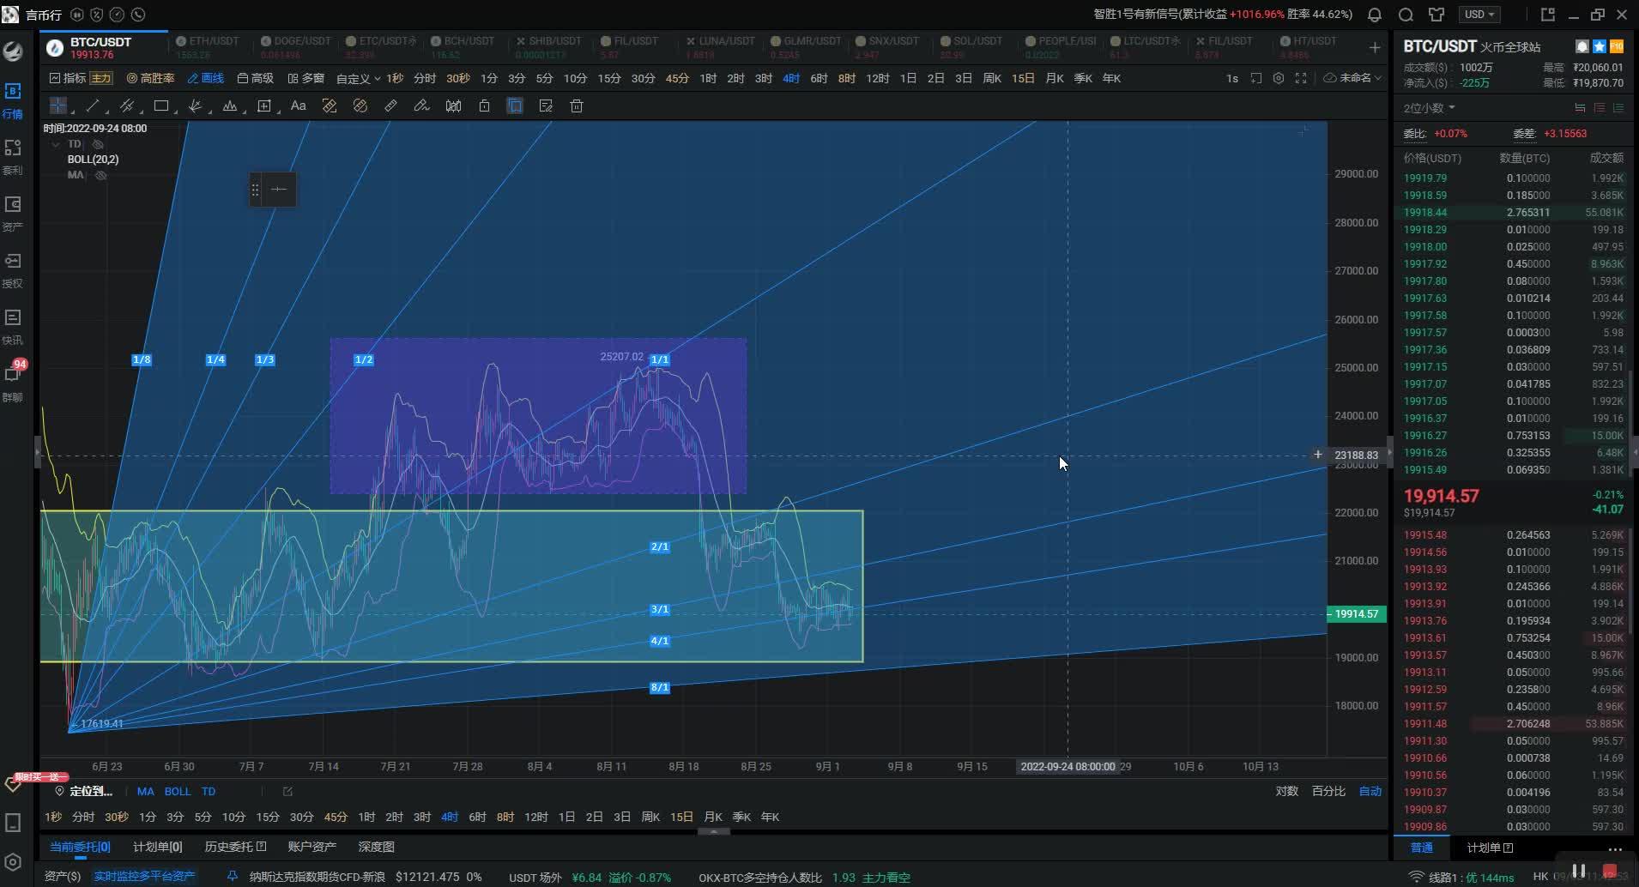
Task: Select the text annotation Aa tool
Action: tap(299, 106)
